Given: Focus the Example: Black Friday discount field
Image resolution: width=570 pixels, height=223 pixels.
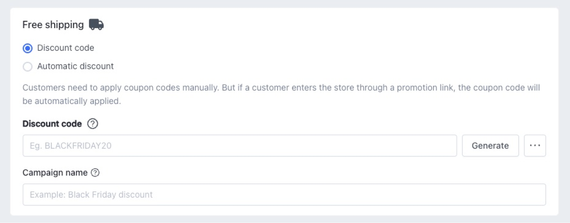Looking at the screenshot, I should pos(284,195).
